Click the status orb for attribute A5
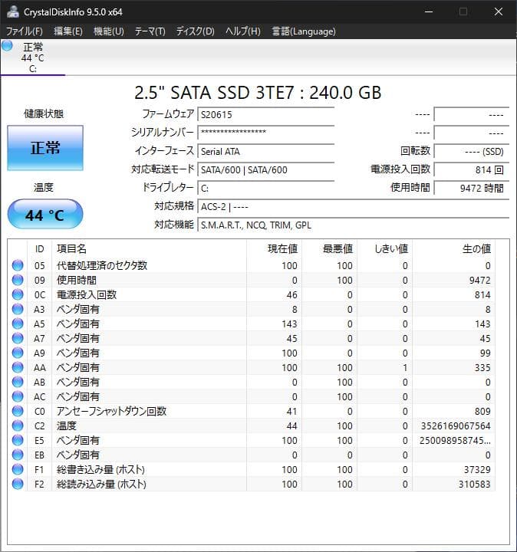517x552 pixels. [18, 324]
